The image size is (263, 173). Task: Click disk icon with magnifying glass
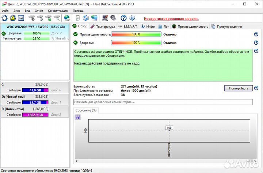(x=57, y=18)
